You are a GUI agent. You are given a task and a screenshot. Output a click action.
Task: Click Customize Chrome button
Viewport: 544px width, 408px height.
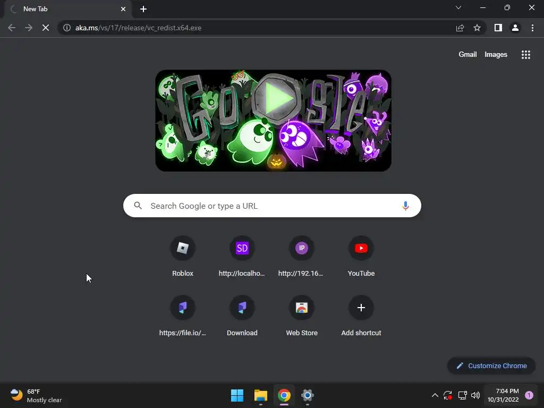pos(491,365)
